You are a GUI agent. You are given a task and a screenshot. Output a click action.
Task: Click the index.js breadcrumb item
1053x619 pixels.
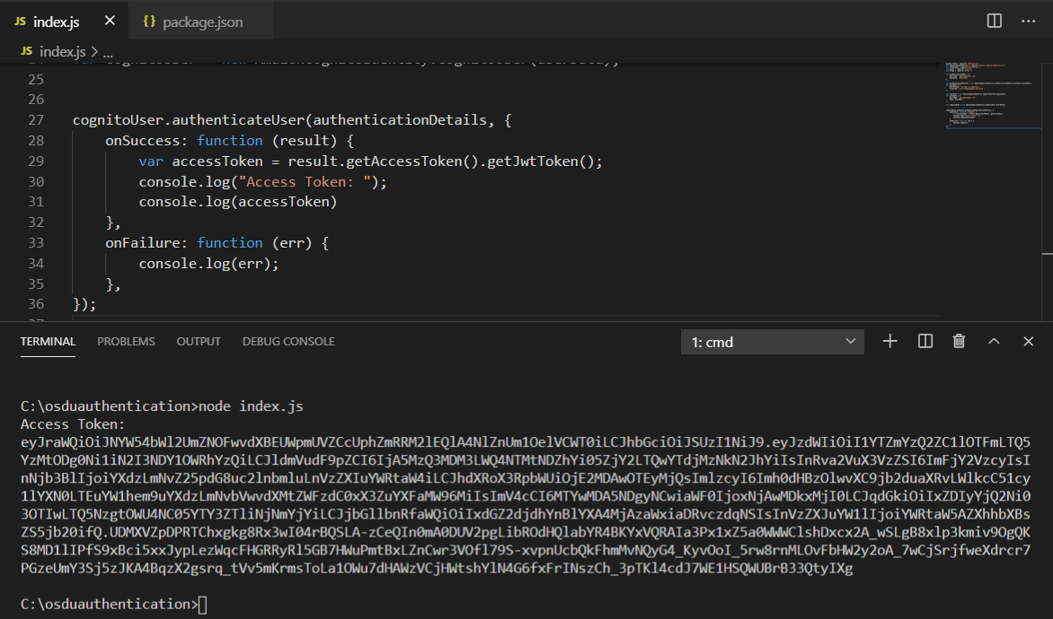tap(62, 52)
